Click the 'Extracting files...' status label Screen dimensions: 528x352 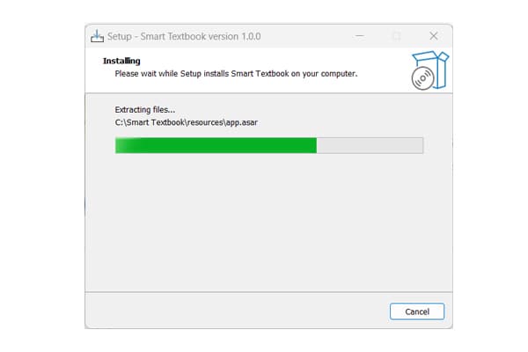145,109
